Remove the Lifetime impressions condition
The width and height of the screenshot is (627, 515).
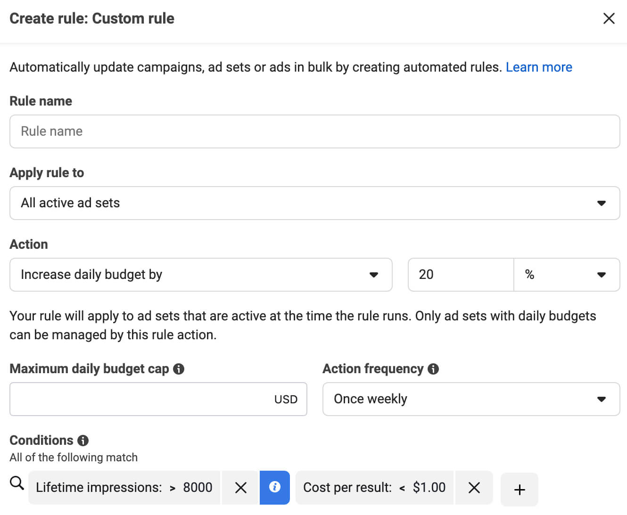point(240,488)
